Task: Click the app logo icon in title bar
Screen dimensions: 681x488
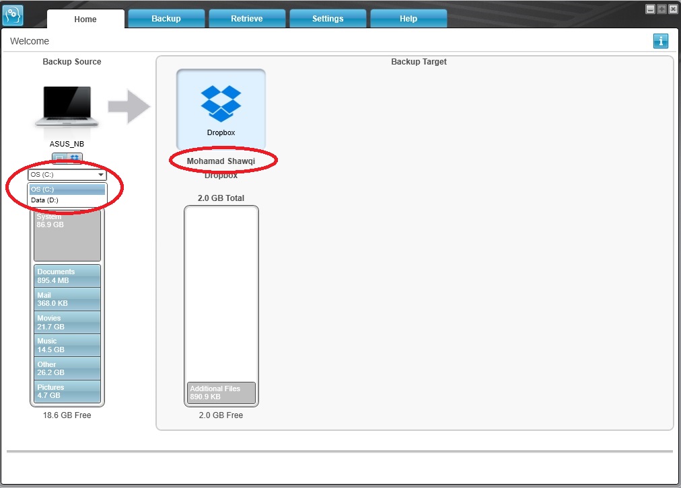Action: 13,15
